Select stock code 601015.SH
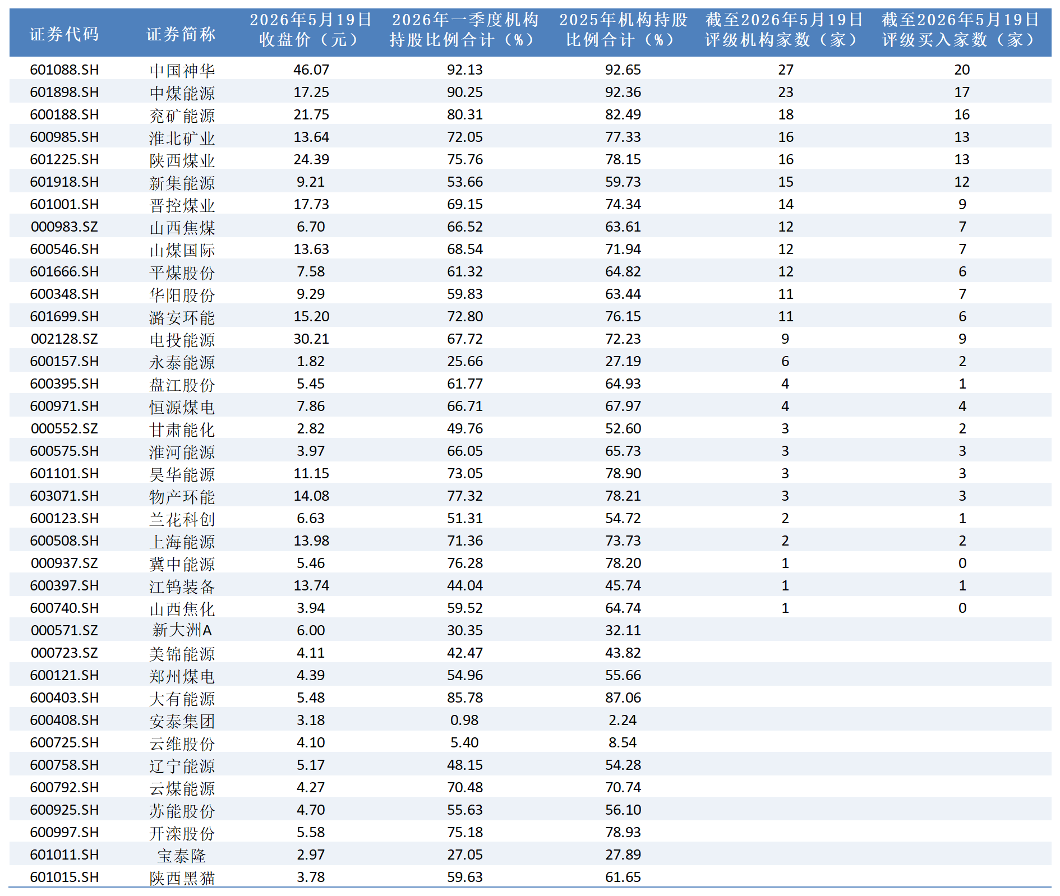Screen dimensions: 1060x896 64,877
